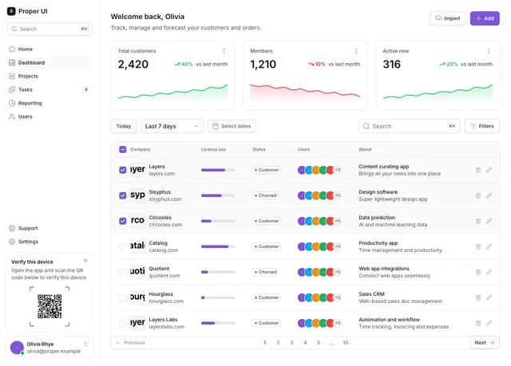This screenshot has height=366, width=511.
Task: Click the Layers company logo
Action: click(x=137, y=170)
